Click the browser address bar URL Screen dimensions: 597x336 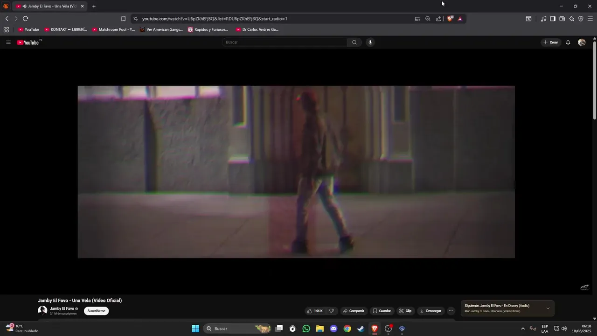[215, 19]
